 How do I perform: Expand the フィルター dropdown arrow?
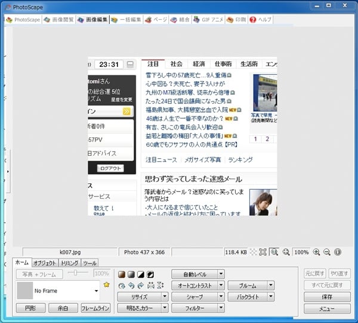[221, 308]
